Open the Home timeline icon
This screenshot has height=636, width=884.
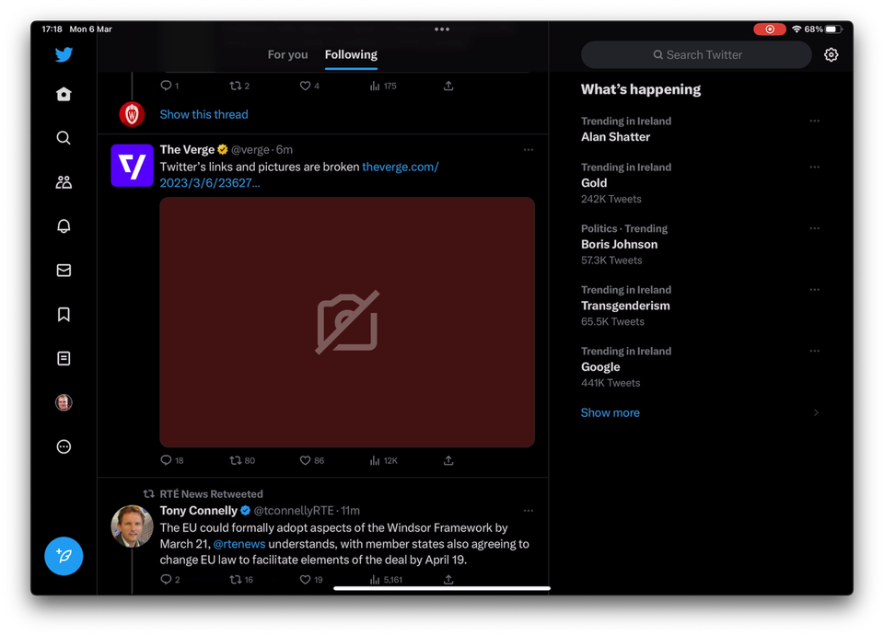(x=63, y=94)
